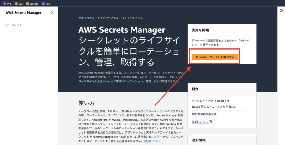This screenshot has width=285, height=145.
Task: Close the AWS Secrets Manager side navigation
Action: tap(52, 12)
